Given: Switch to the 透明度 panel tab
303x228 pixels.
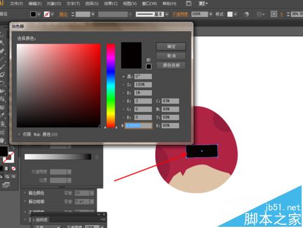Looking at the screenshot, I should pyautogui.click(x=40, y=220).
